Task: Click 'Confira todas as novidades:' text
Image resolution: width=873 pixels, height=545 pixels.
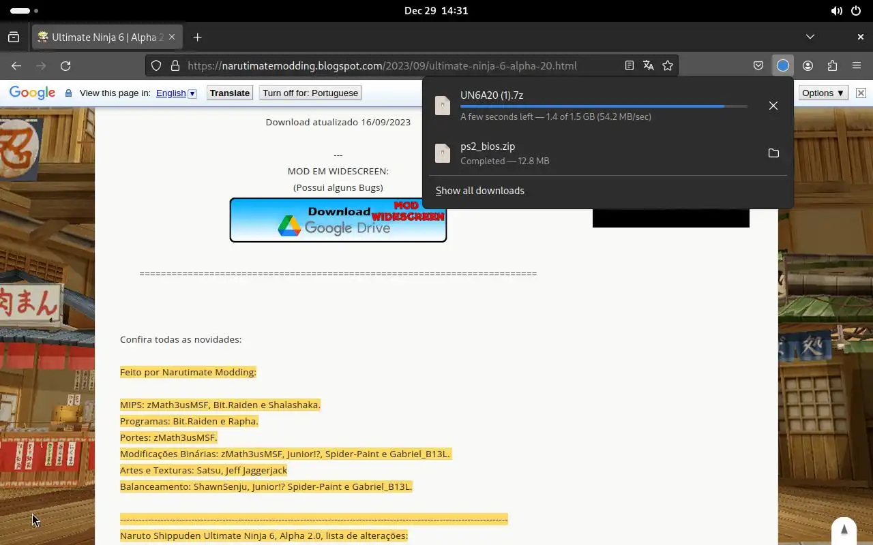Action: pos(181,339)
